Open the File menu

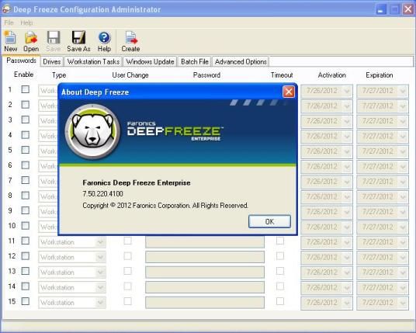[x=9, y=23]
